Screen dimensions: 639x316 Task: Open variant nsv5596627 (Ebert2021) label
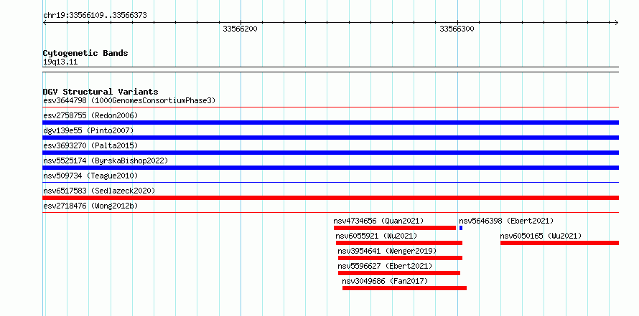[385, 266]
